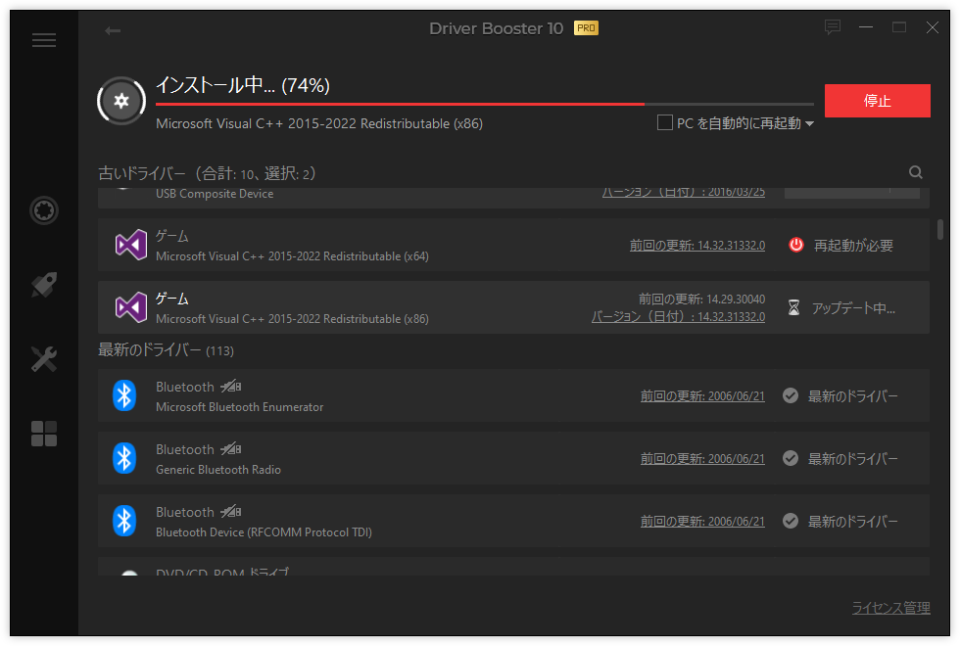Click 前回の更新 2006/06/21 for Generic Bluetooth Radio

pyautogui.click(x=702, y=458)
